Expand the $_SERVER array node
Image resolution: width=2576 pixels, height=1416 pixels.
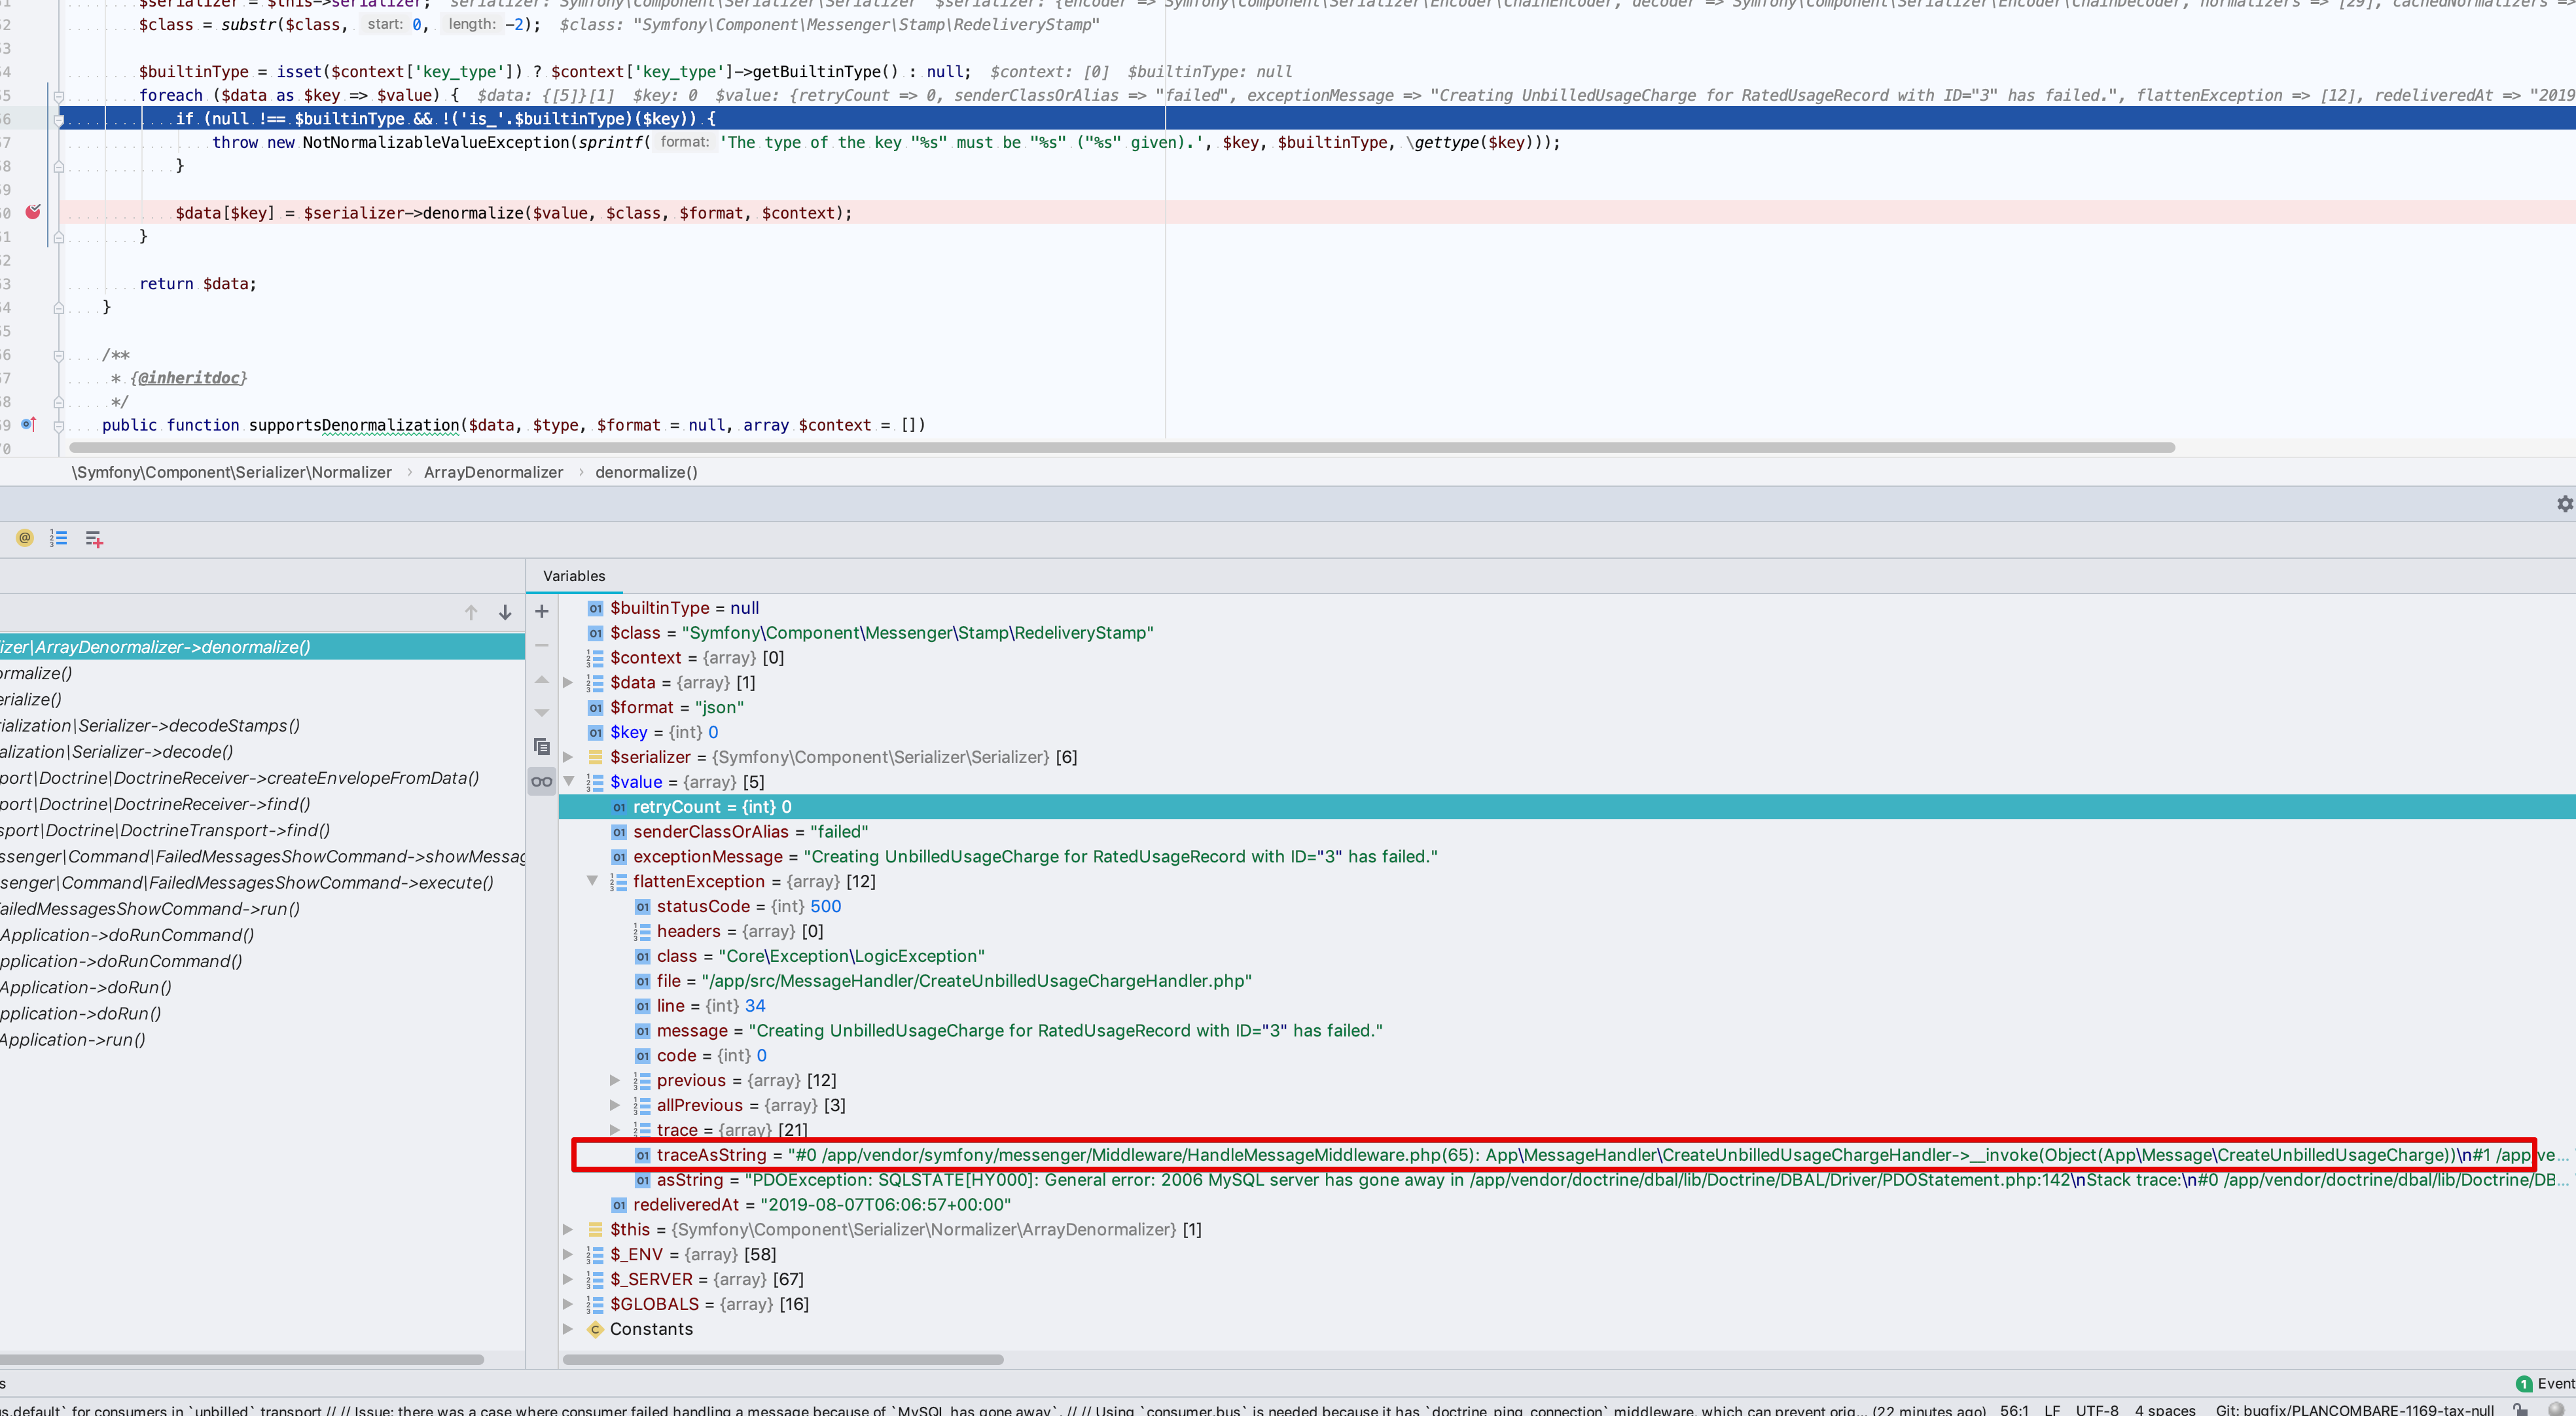click(x=568, y=1279)
